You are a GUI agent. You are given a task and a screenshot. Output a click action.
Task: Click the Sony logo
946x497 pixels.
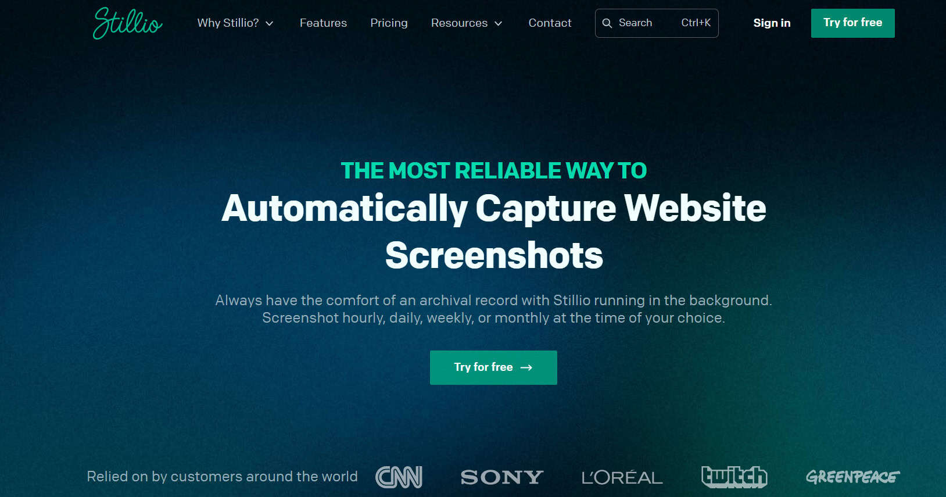[x=502, y=478]
